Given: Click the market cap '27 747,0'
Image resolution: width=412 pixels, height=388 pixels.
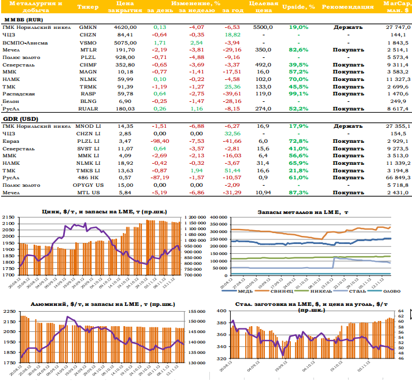Looking at the screenshot, I should tap(398, 27).
